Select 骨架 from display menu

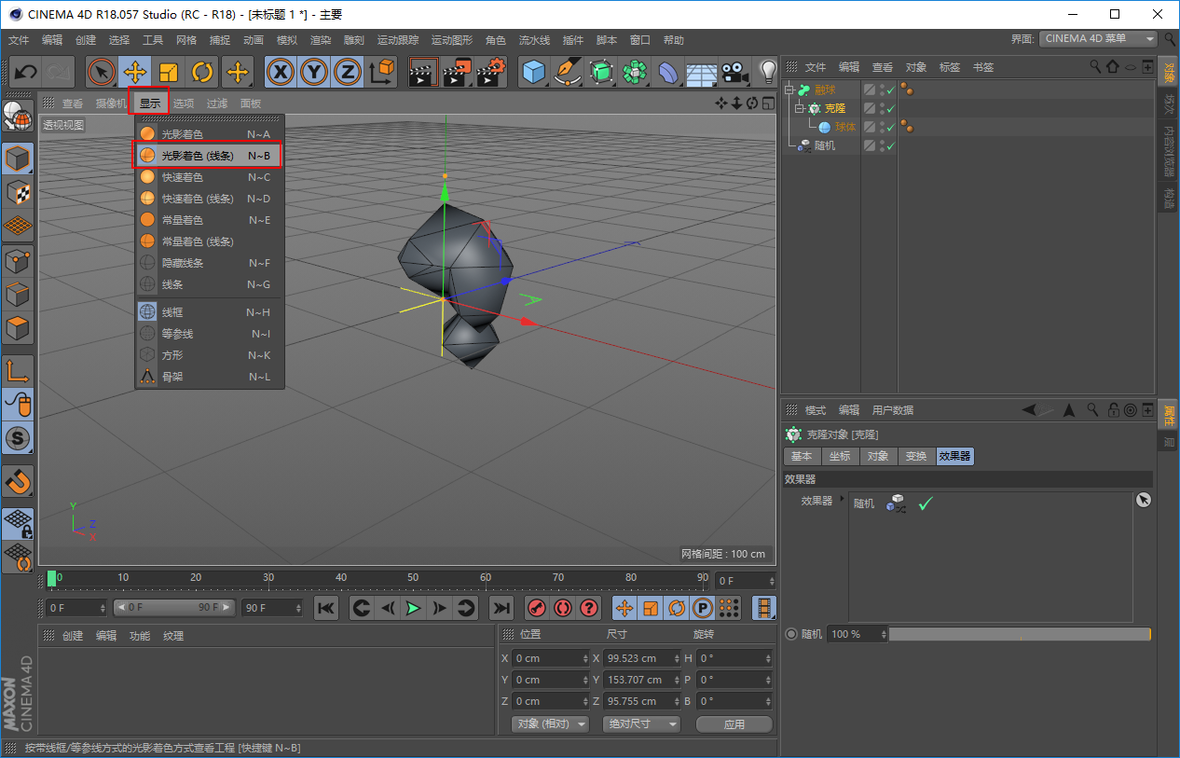[x=207, y=377]
